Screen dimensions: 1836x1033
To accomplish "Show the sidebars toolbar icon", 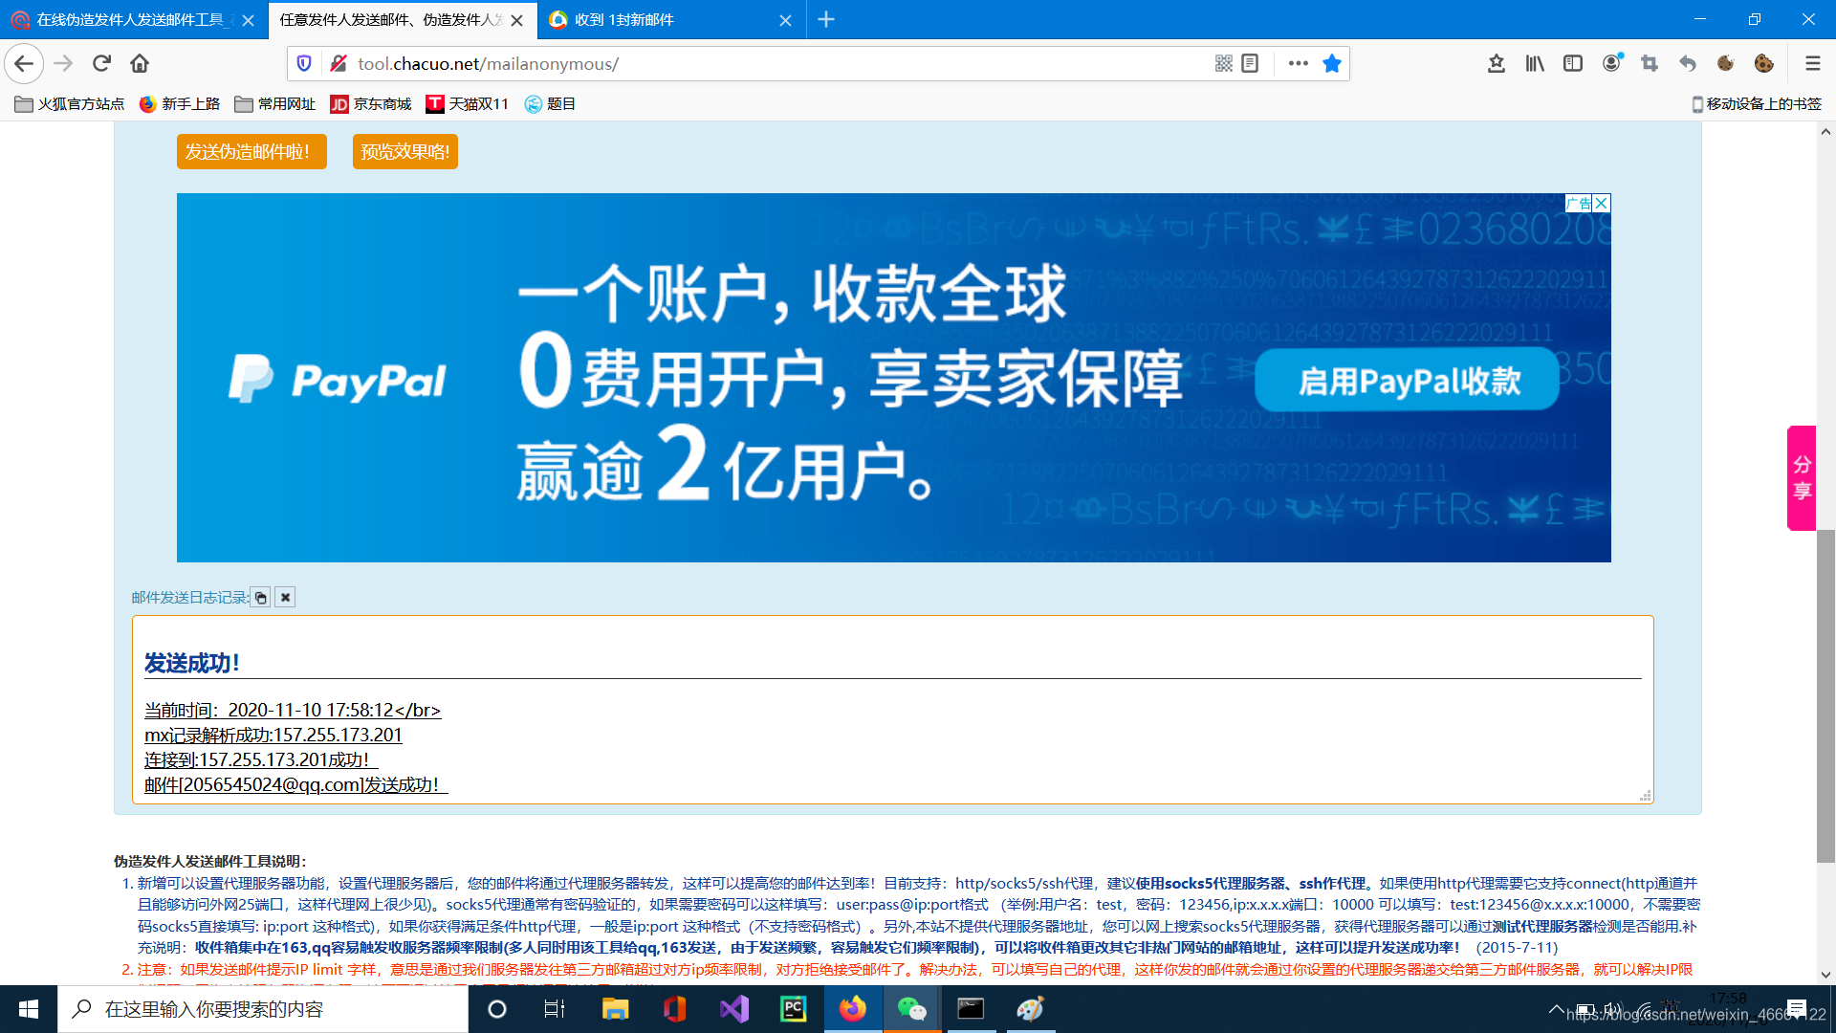I will (x=1573, y=63).
